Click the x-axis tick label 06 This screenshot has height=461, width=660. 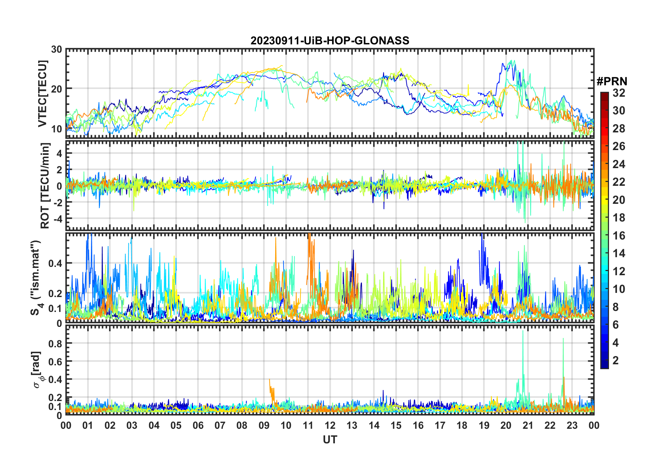(198, 425)
